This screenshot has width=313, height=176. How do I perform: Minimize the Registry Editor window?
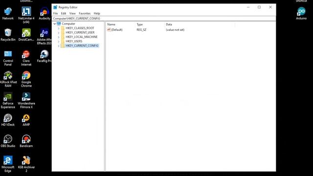point(248,7)
